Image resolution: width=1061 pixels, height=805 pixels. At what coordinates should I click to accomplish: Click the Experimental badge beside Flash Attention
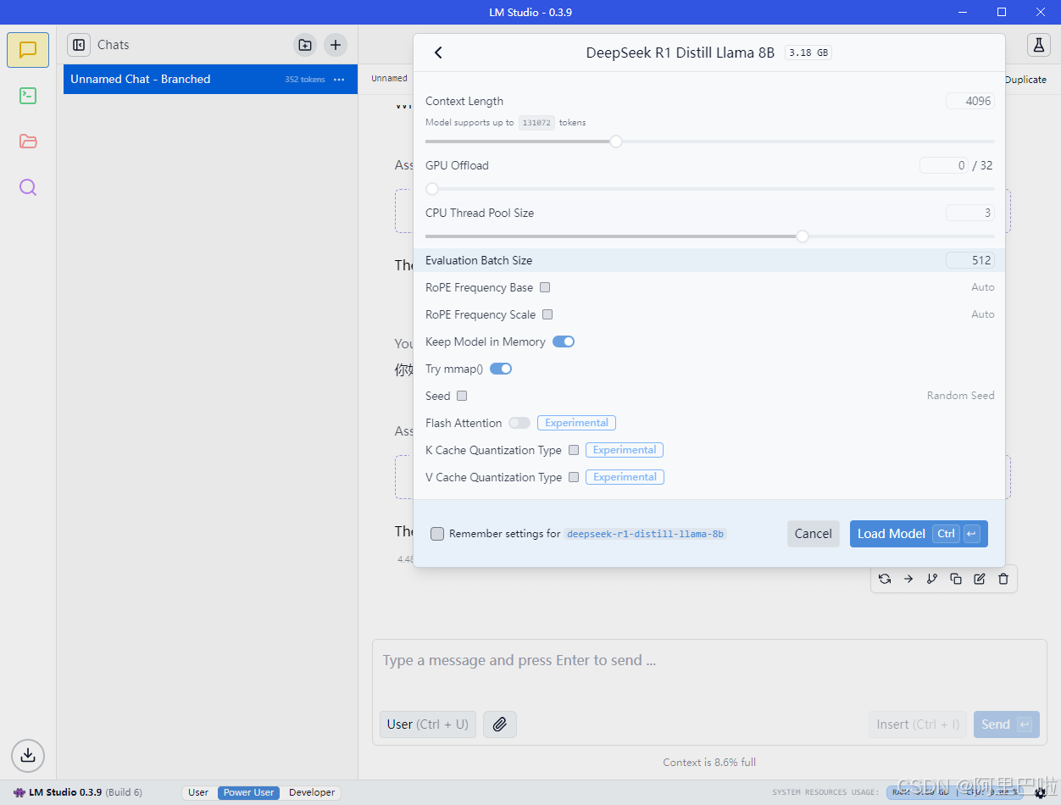click(576, 423)
